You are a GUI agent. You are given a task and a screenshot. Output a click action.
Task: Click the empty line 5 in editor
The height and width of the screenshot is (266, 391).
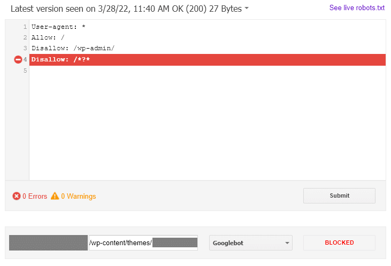point(208,71)
